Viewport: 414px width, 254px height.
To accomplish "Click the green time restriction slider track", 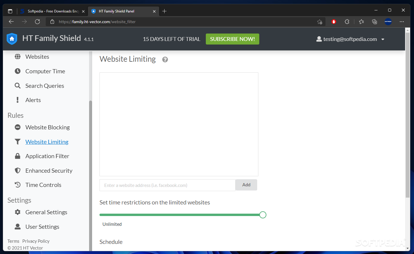I will (x=180, y=215).
